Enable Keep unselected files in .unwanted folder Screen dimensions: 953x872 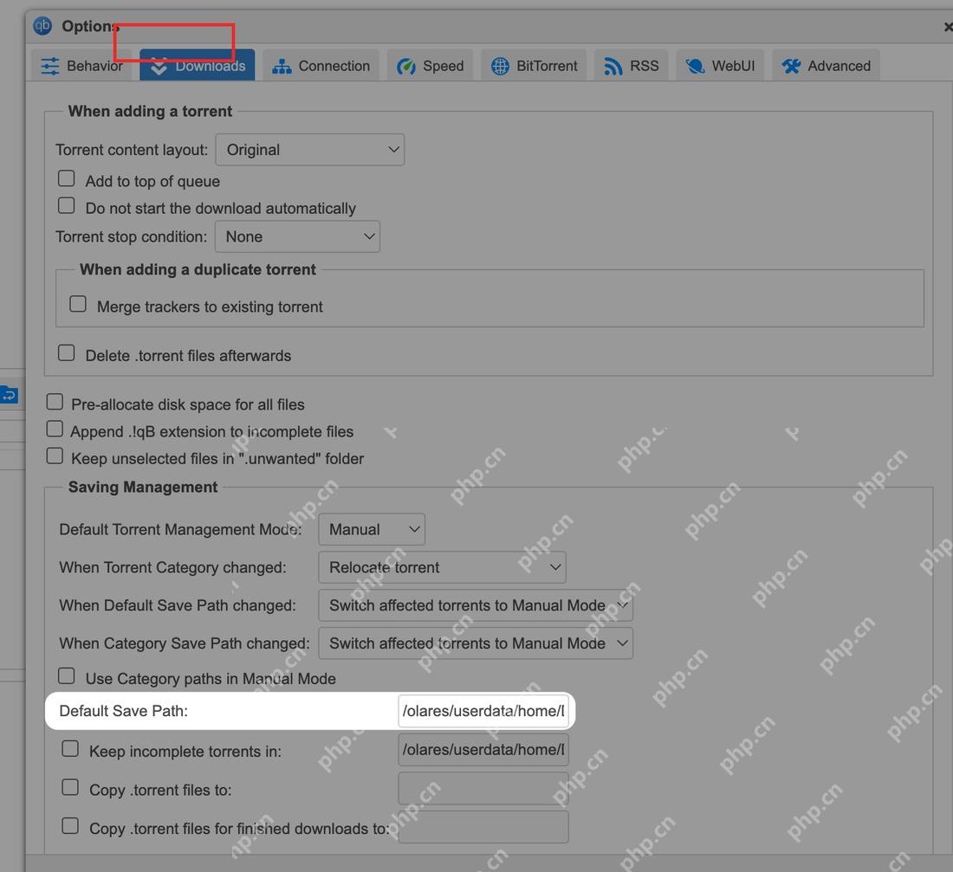coord(55,455)
